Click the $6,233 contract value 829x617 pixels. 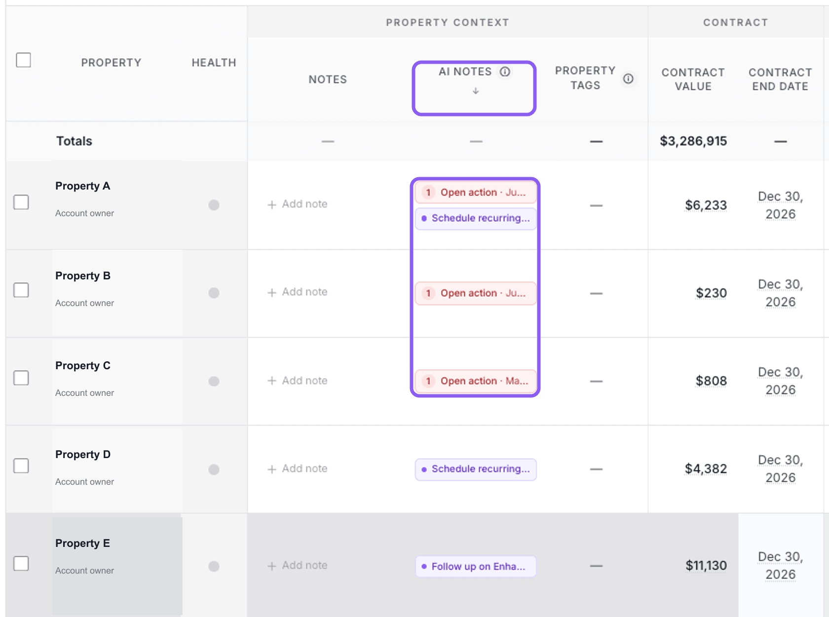(706, 205)
